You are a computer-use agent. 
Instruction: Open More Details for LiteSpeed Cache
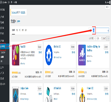(x=40, y=94)
